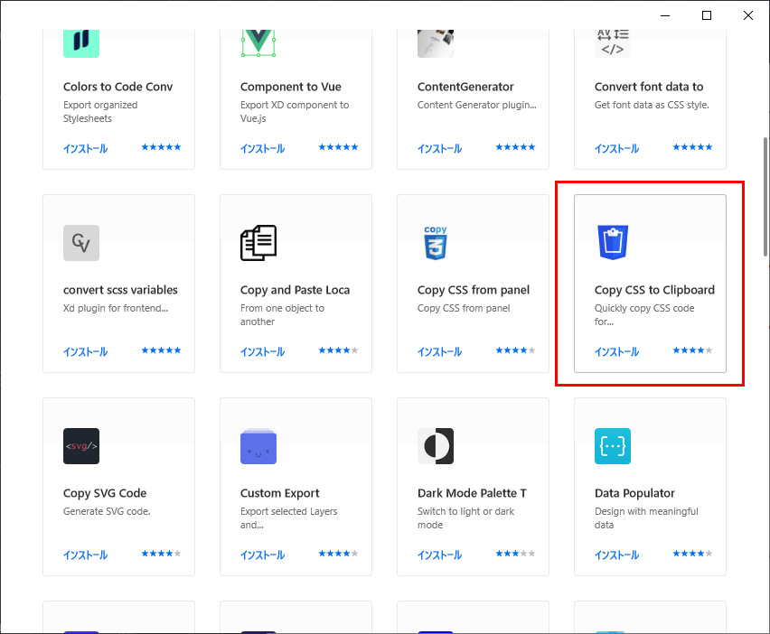The image size is (770, 634).
Task: Install the Convert font data plugin
Action: tap(616, 149)
